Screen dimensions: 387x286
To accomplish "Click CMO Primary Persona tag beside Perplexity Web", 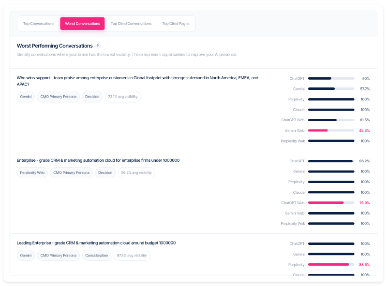I will tap(71, 172).
